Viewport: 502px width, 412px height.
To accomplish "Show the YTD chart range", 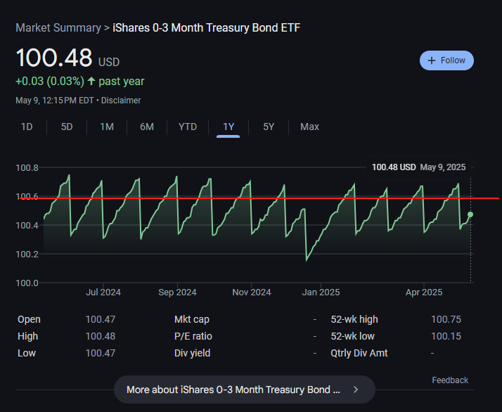I will (x=188, y=127).
